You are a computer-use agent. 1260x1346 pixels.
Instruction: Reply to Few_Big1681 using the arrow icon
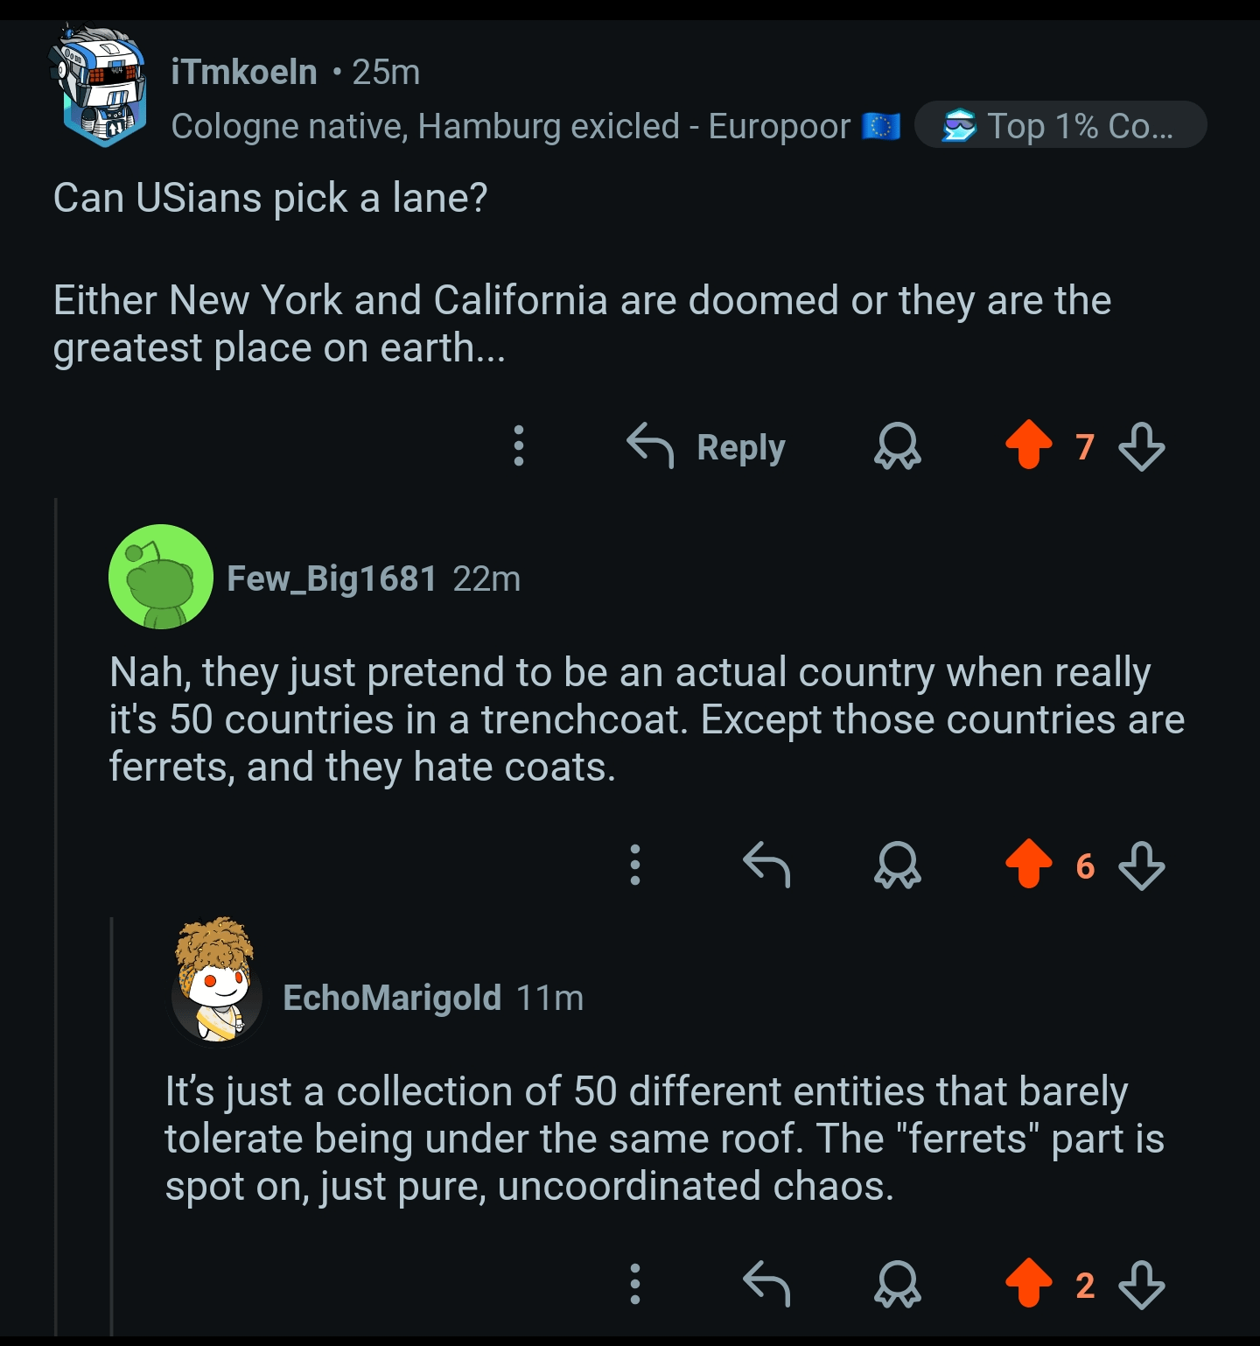coord(766,865)
